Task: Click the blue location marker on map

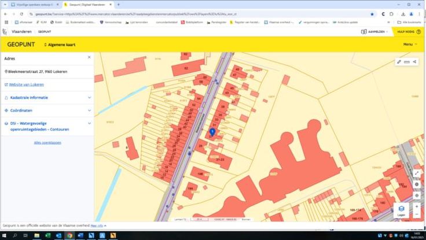Action: (212, 132)
